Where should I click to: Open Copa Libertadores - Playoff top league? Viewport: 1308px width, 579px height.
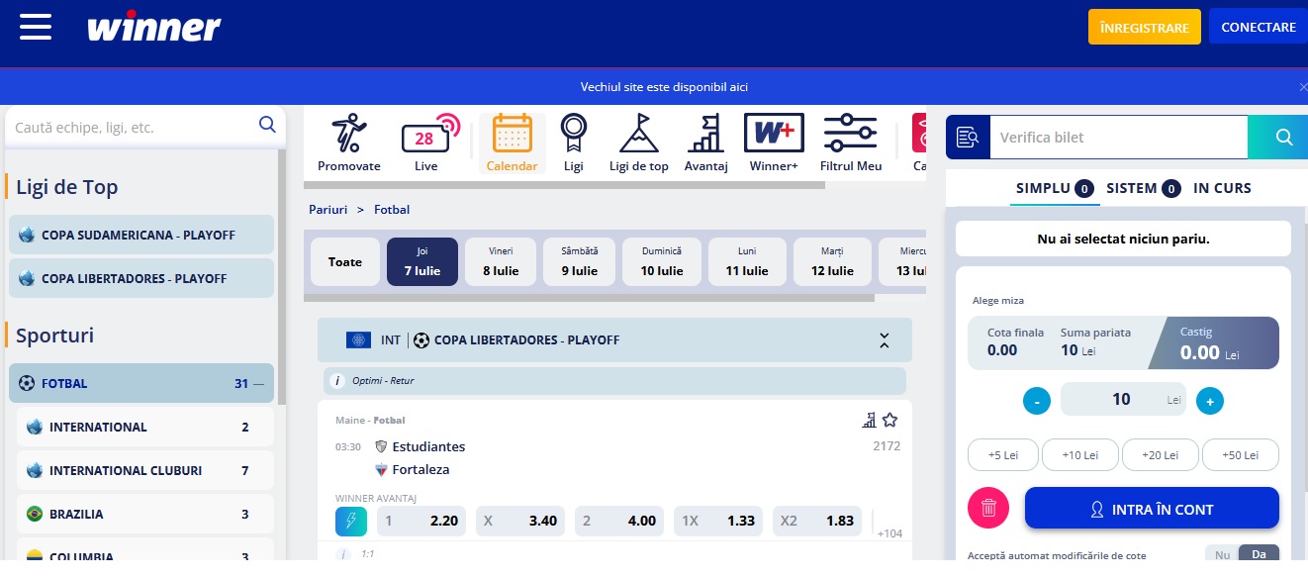pyautogui.click(x=141, y=278)
